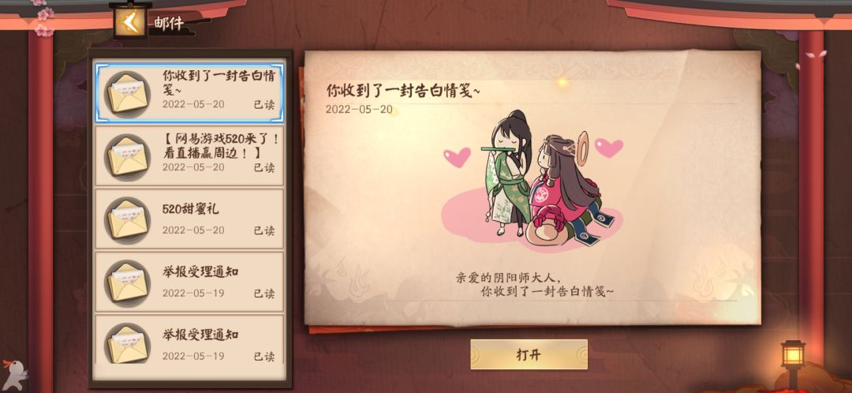Open the 520甜蜜礼 mail entry
This screenshot has width=852, height=393.
[x=189, y=219]
